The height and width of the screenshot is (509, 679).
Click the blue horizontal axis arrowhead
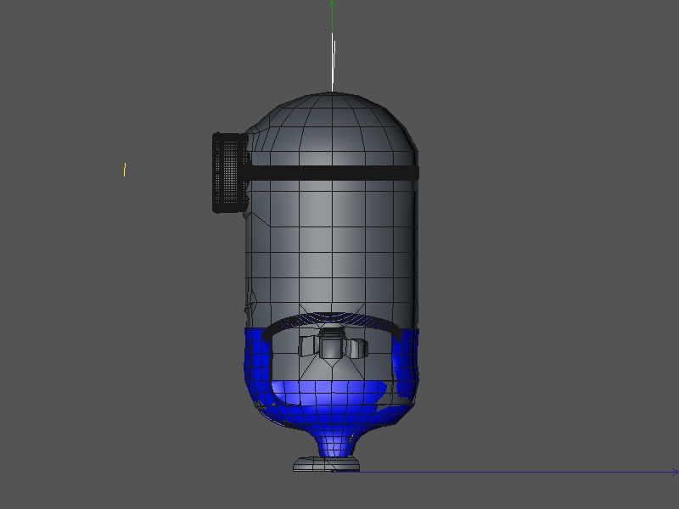pyautogui.click(x=675, y=473)
